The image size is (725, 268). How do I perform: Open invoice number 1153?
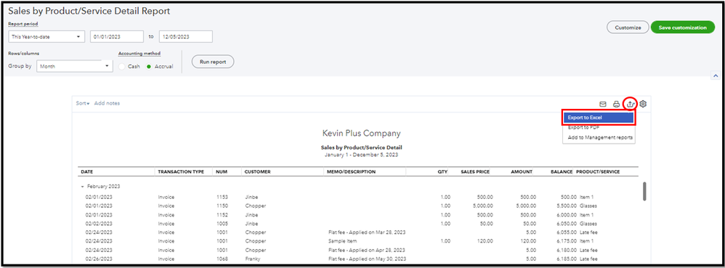pos(222,198)
